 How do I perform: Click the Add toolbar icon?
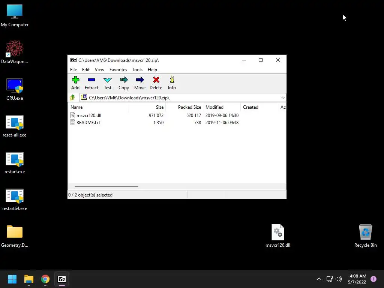75,80
